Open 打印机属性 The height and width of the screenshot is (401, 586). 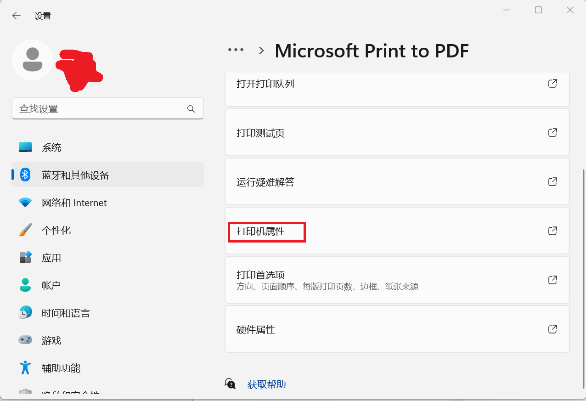pos(397,231)
